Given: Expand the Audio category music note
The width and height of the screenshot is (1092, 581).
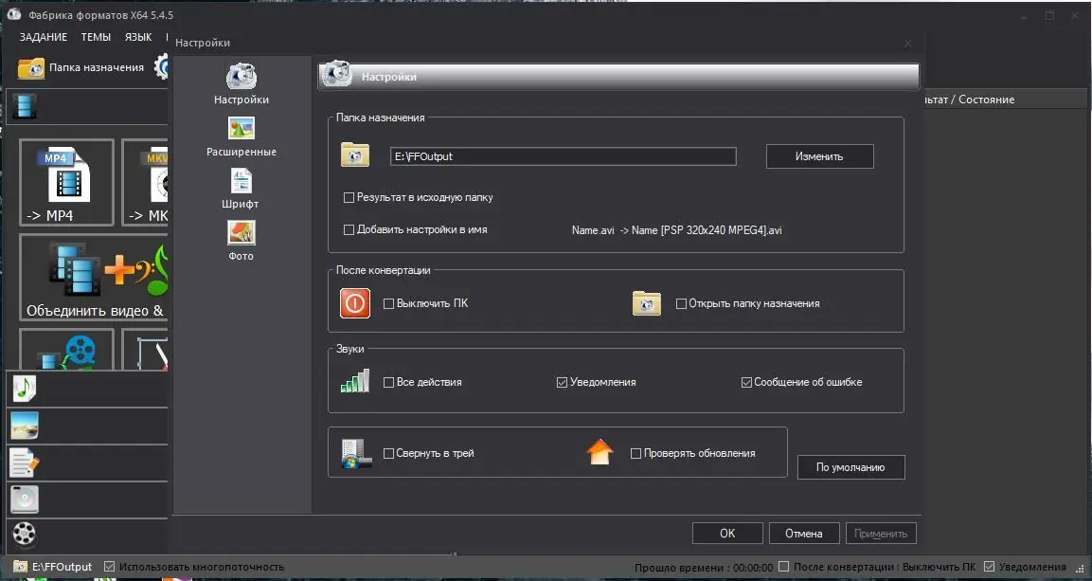Looking at the screenshot, I should (25, 389).
